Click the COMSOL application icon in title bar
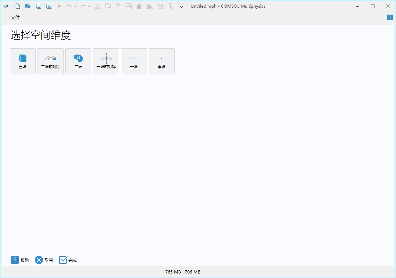The width and height of the screenshot is (396, 278). [x=6, y=6]
